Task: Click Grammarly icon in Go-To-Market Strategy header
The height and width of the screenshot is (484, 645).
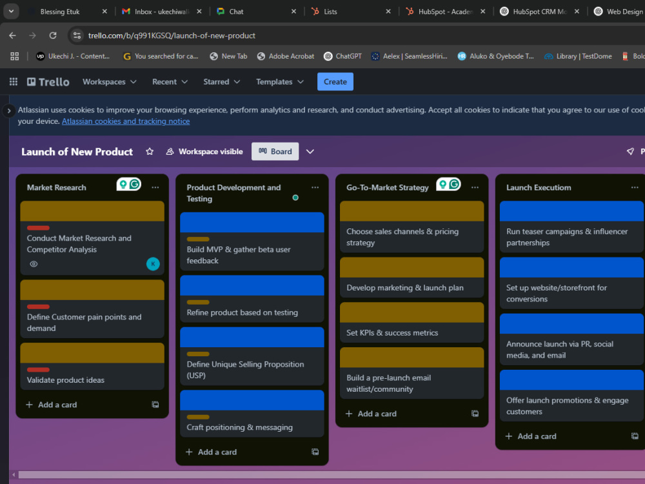Action: (x=454, y=184)
